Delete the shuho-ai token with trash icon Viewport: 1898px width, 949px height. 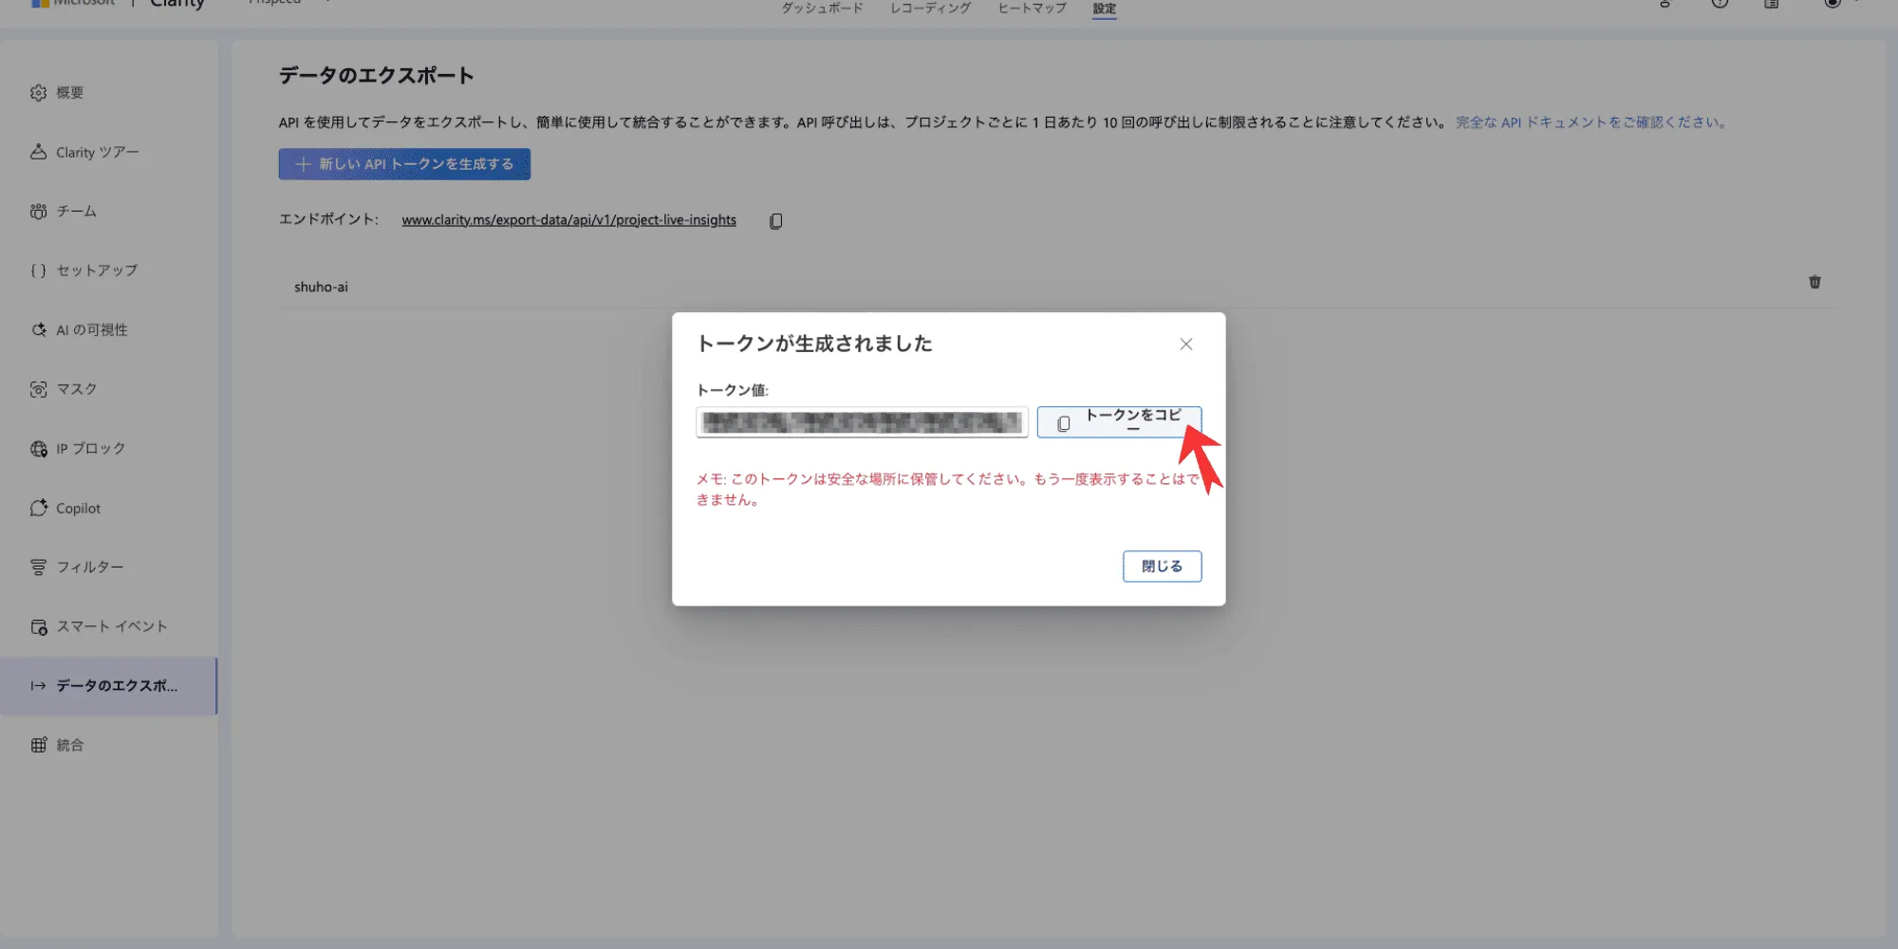coord(1814,282)
